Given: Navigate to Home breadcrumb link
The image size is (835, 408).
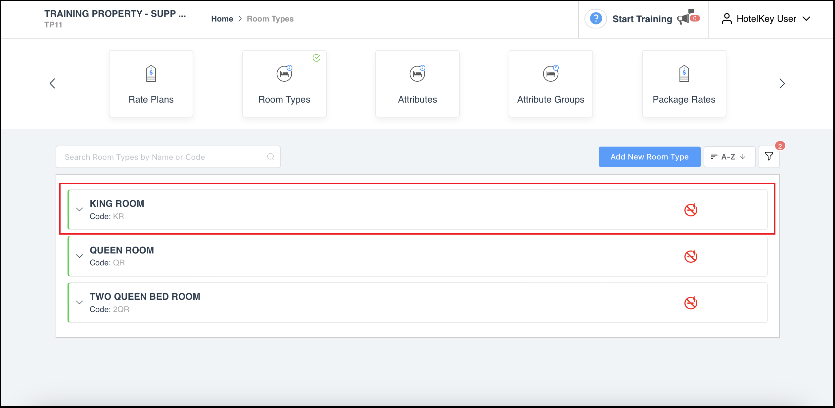Looking at the screenshot, I should pyautogui.click(x=221, y=19).
